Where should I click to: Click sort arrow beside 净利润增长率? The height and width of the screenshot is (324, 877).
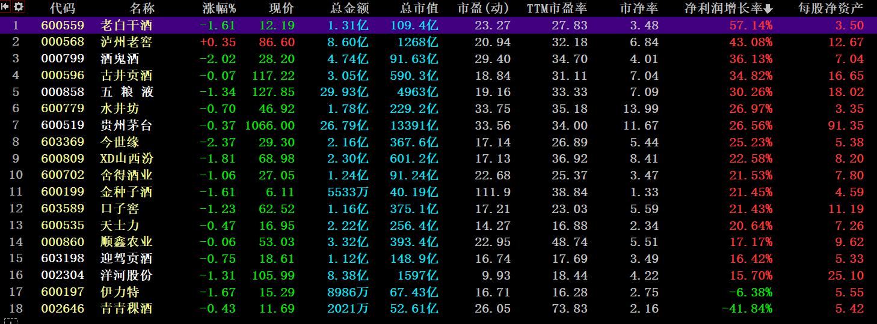(768, 8)
